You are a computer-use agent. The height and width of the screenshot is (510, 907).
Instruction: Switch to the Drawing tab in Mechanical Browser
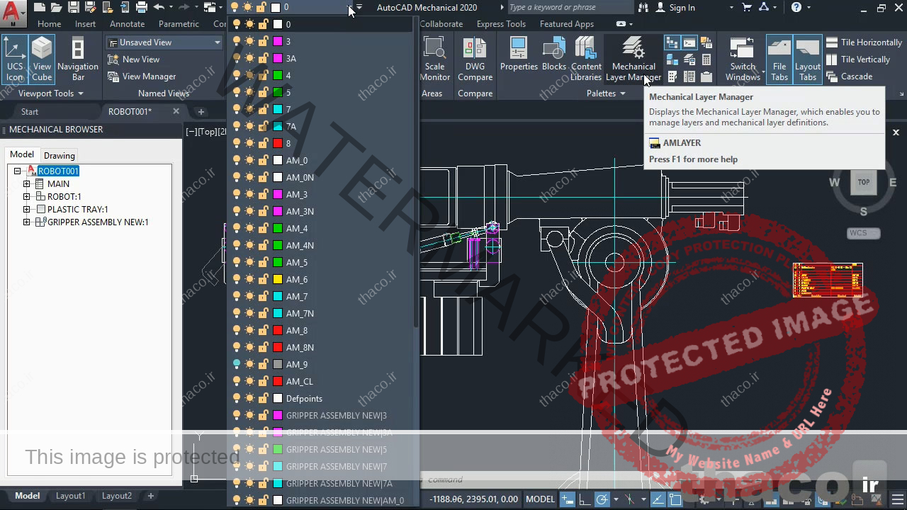click(x=59, y=155)
